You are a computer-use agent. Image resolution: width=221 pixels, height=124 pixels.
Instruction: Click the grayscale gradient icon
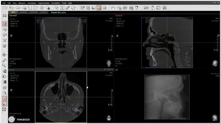4,82
